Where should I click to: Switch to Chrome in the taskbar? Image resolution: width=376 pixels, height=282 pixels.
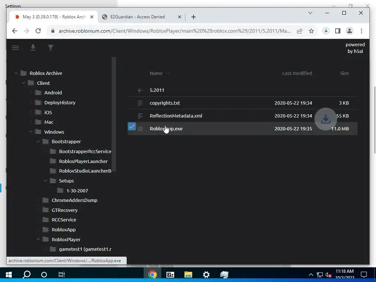click(152, 274)
